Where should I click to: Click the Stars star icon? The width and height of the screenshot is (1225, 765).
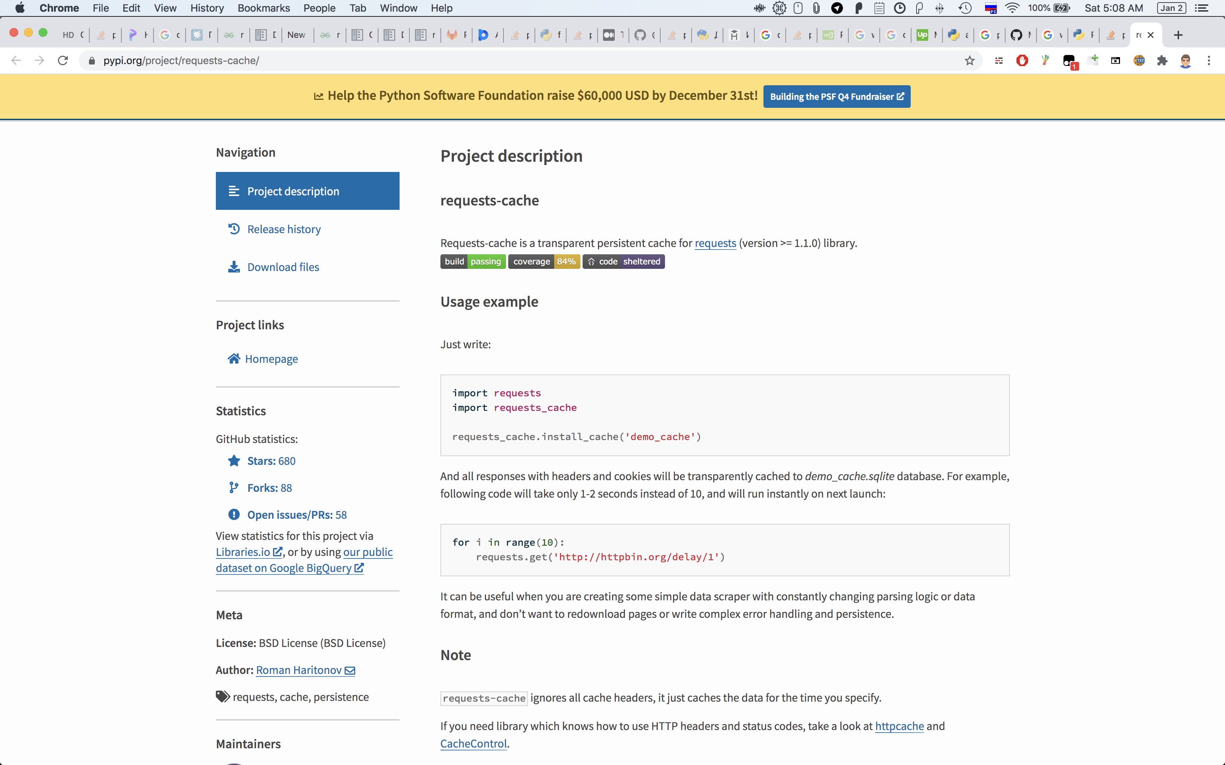tap(234, 461)
